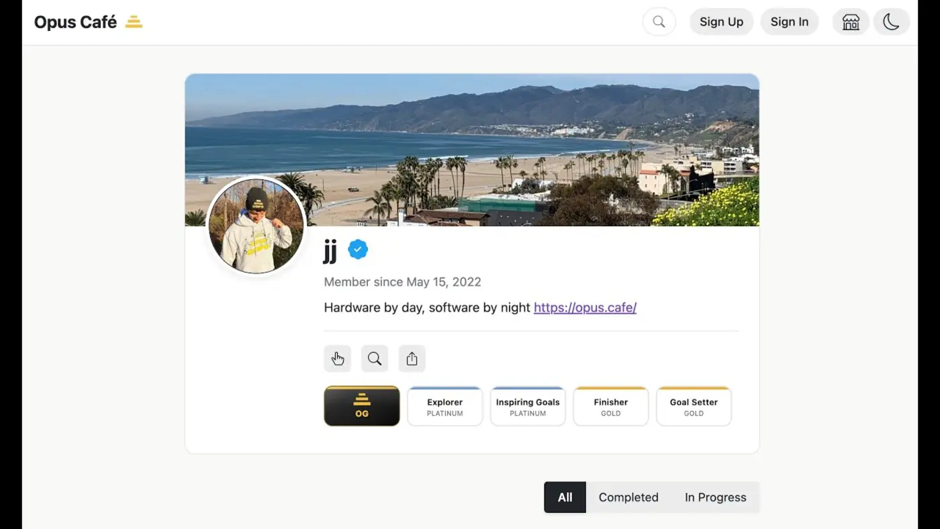Click the Sign In button

790,21
